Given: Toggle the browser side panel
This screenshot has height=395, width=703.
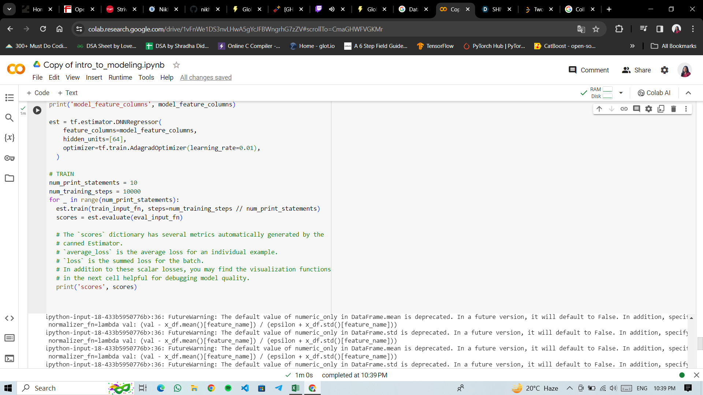Looking at the screenshot, I should tap(659, 29).
